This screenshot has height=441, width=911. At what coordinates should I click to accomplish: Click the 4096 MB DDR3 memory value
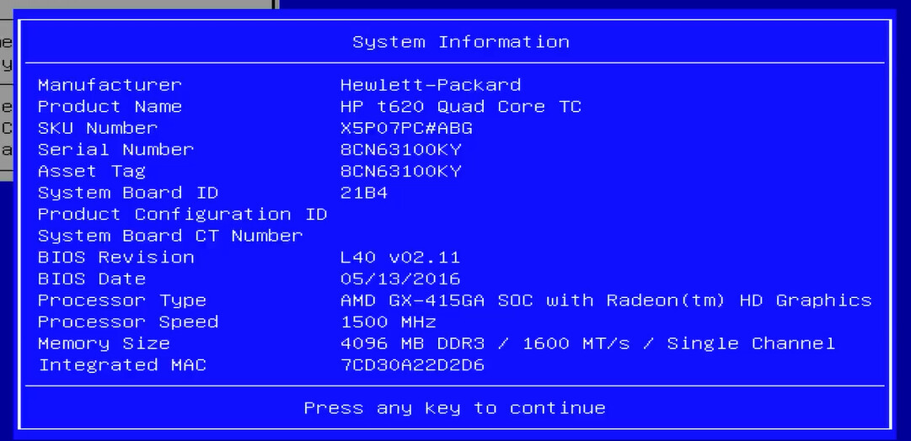[x=587, y=343]
